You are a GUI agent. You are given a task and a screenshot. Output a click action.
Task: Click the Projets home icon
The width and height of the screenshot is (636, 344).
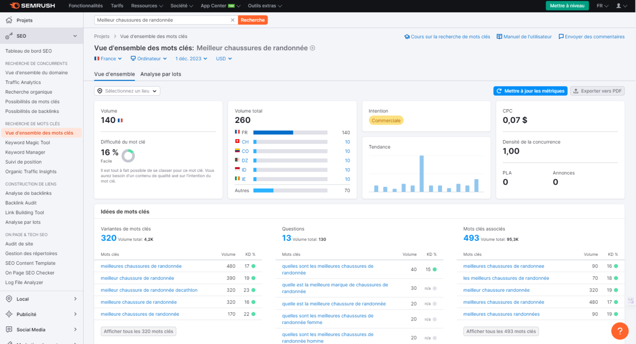coord(9,20)
